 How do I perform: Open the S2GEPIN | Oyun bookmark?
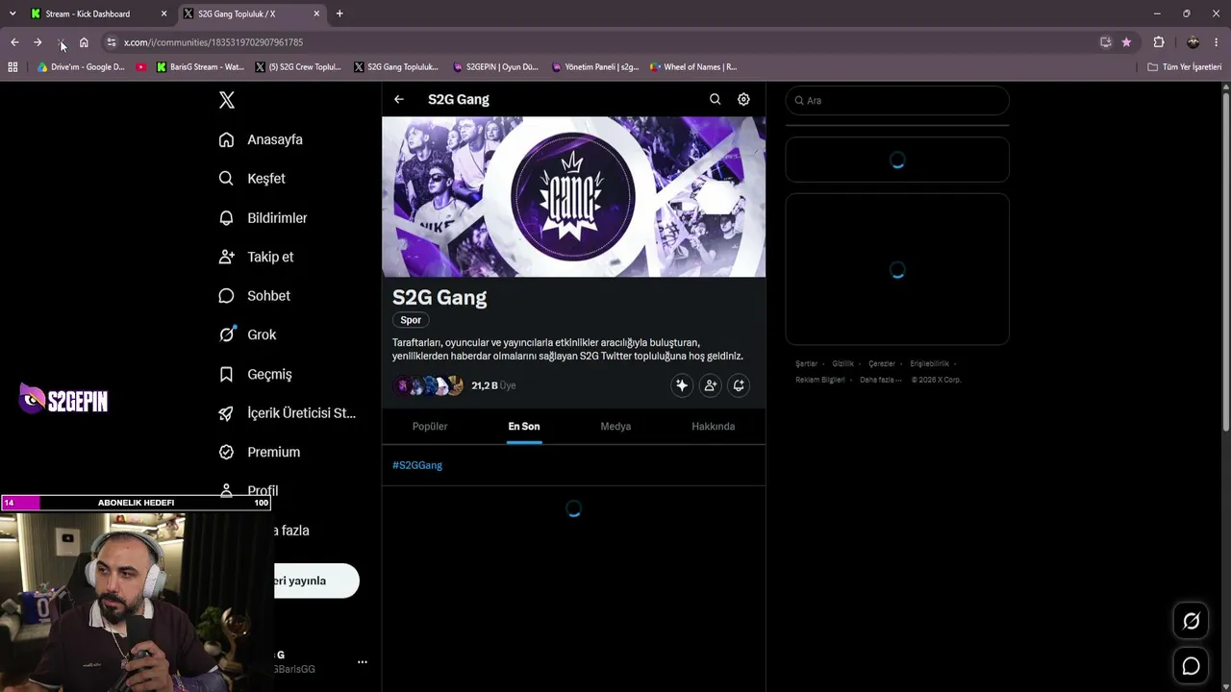point(495,67)
